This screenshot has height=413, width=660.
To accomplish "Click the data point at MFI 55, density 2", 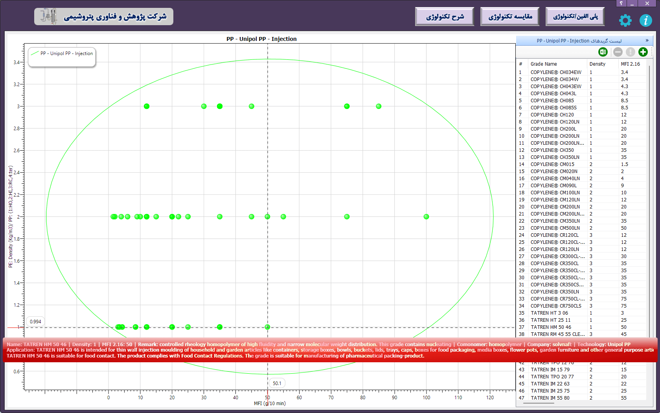I will click(x=283, y=217).
